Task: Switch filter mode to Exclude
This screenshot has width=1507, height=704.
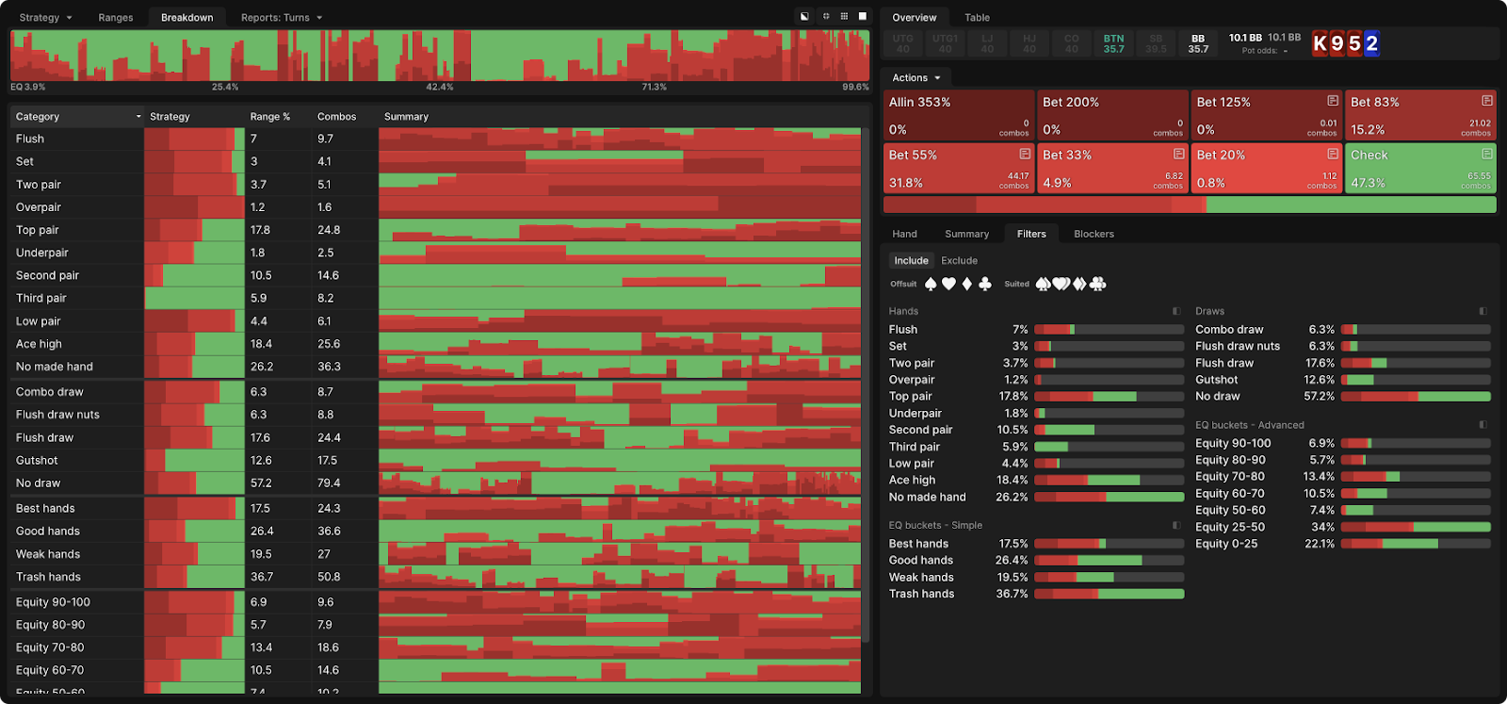Action: 959,261
